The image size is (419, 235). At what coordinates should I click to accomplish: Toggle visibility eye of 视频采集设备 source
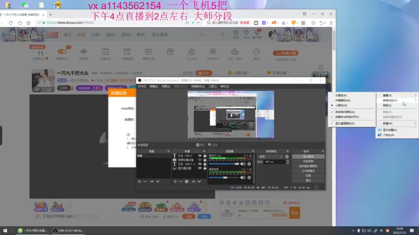(x=200, y=160)
